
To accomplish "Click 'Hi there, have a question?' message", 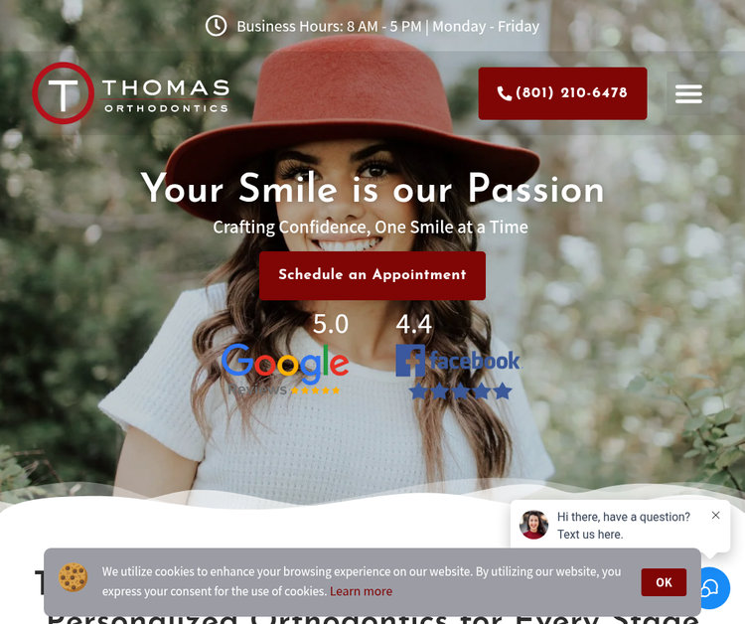I will point(624,517).
